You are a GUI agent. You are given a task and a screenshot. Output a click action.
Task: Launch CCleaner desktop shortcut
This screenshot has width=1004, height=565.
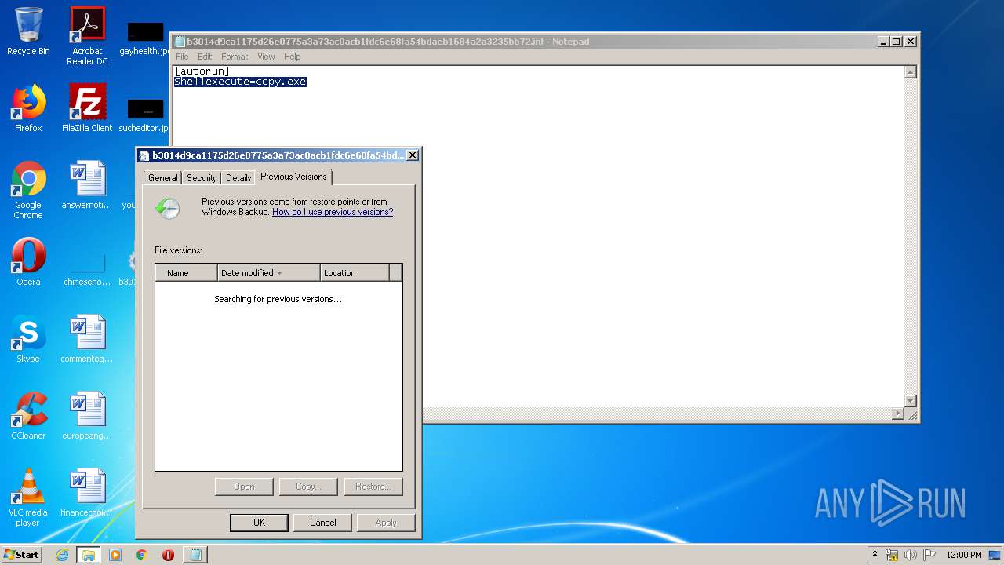point(28,416)
